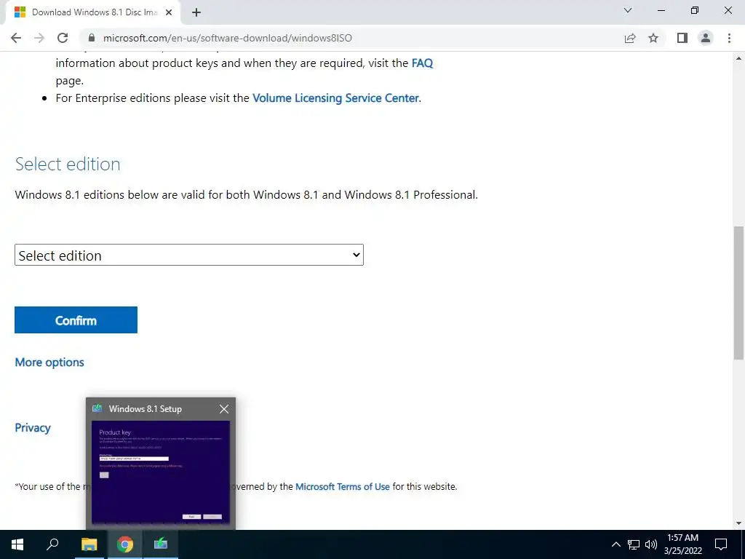The height and width of the screenshot is (559, 745).
Task: Open the More options link
Action: tap(49, 362)
